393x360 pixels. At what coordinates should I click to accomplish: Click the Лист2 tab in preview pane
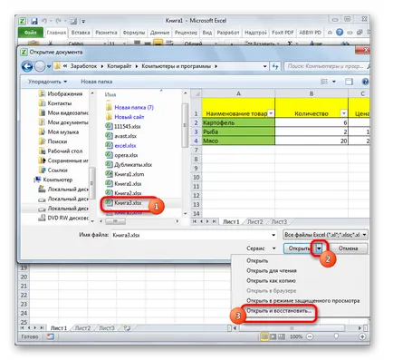click(x=255, y=222)
